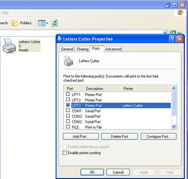Click the Add Port button
Image resolution: width=188 pixels, height=179 pixels.
(x=81, y=136)
